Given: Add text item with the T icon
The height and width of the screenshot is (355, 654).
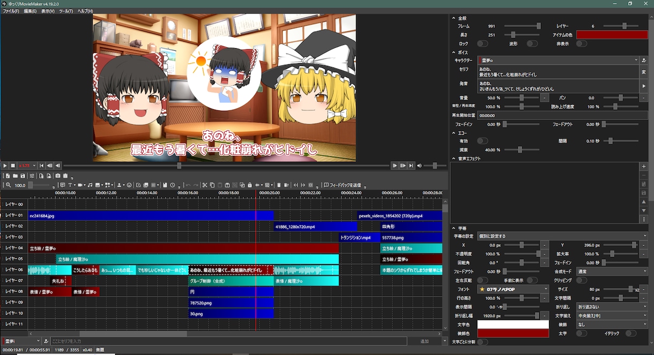Looking at the screenshot, I should 70,185.
